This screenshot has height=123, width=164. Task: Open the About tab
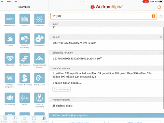point(34,119)
